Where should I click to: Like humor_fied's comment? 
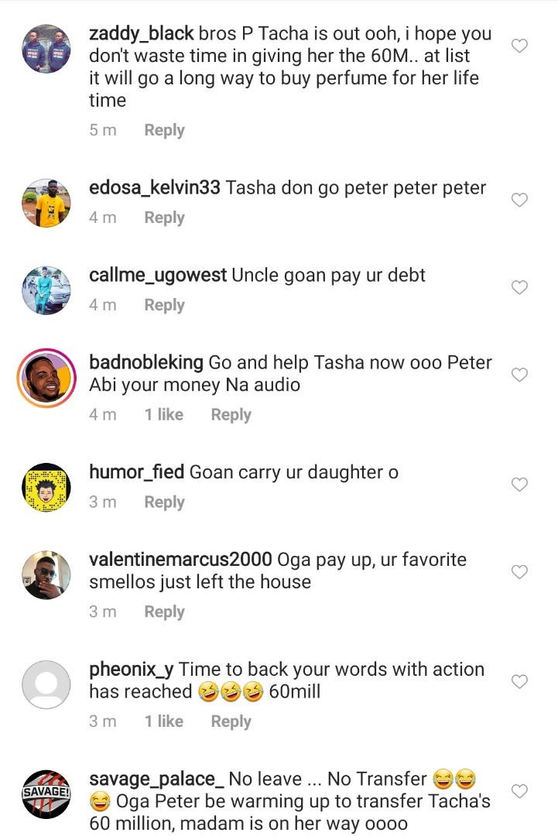(x=520, y=485)
